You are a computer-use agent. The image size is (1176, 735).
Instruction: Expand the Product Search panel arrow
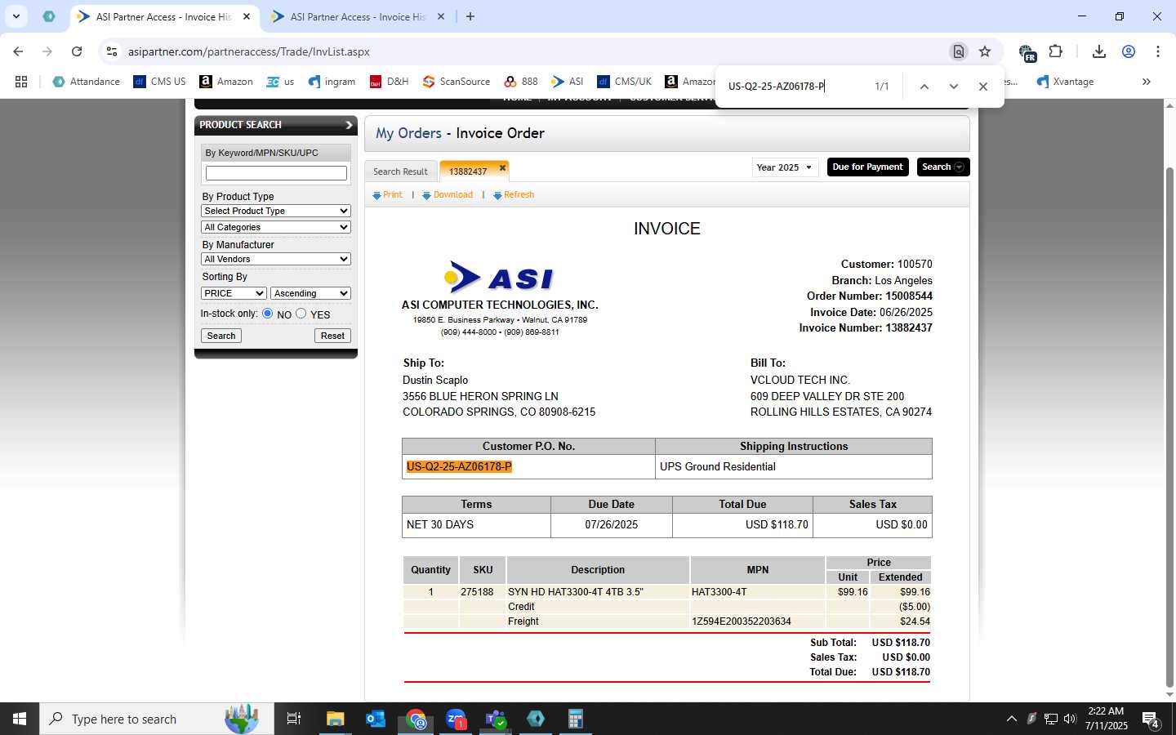349,125
